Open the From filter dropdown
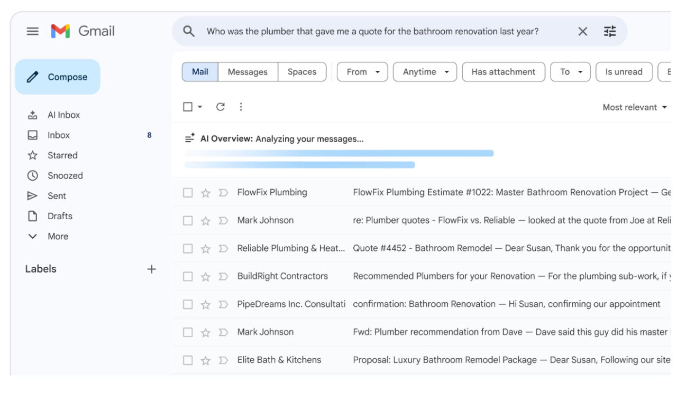The image size is (677, 393). (x=363, y=71)
